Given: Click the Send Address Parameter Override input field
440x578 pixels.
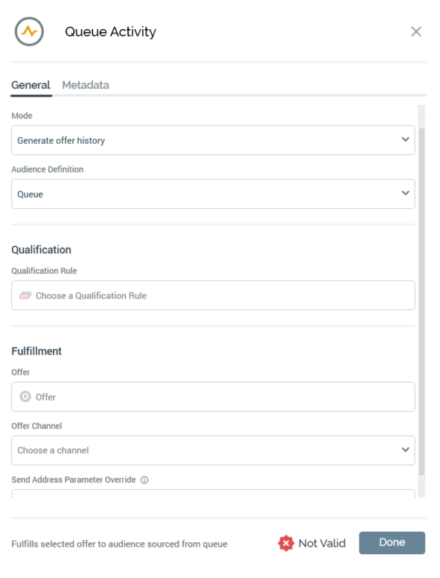Looking at the screenshot, I should coord(213,494).
